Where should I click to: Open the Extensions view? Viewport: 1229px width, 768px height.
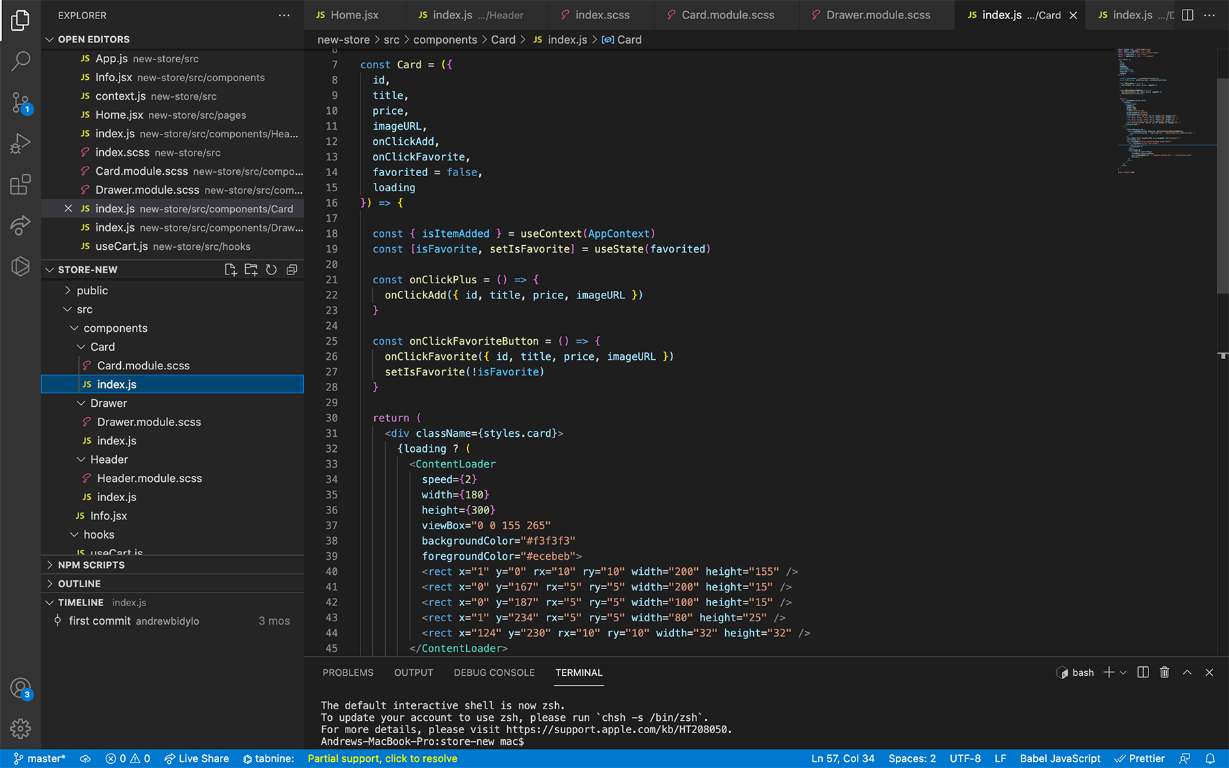pos(20,184)
